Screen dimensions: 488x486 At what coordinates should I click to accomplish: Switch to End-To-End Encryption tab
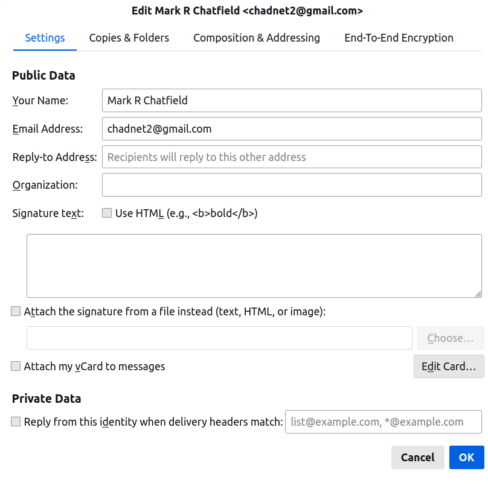click(x=399, y=38)
